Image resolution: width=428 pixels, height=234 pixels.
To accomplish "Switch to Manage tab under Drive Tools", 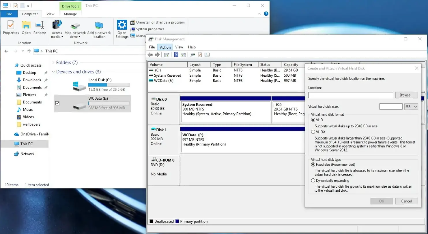I will [x=70, y=14].
